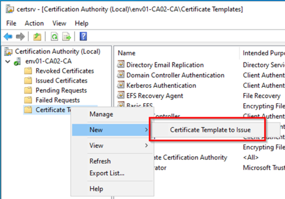
Task: Click the Issued Certificates folder icon
Action: coord(28,81)
